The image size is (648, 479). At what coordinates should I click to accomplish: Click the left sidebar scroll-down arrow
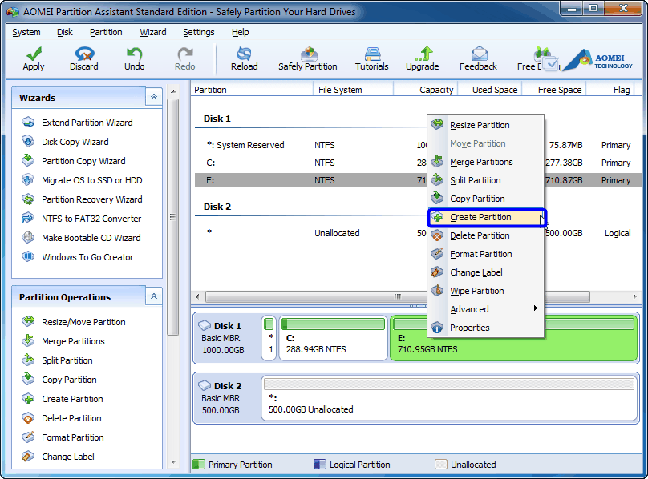[173, 462]
